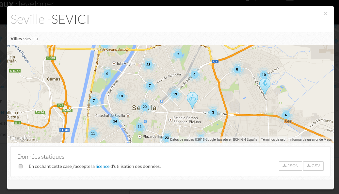Viewport: 339px width, 194px height.
Task: Download static data as CSV
Action: pos(313,166)
